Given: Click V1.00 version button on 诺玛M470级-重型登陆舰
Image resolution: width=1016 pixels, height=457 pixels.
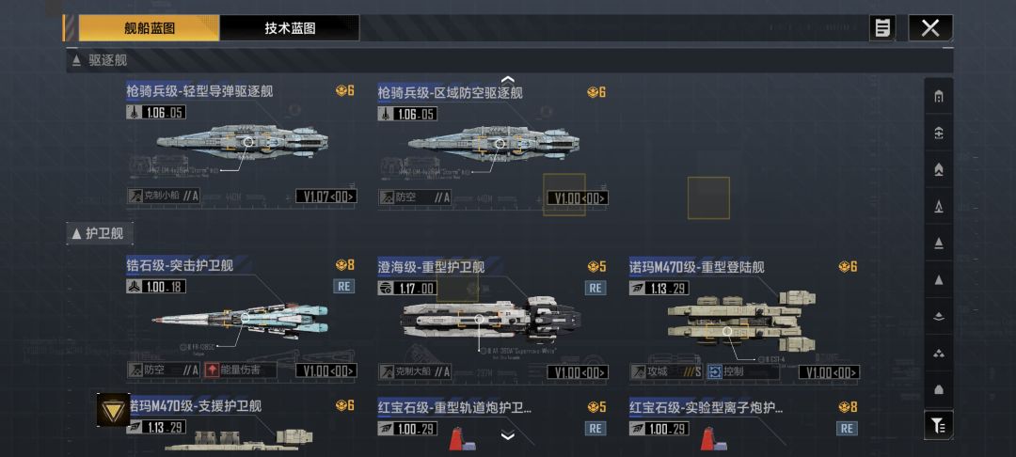Looking at the screenshot, I should click(829, 371).
